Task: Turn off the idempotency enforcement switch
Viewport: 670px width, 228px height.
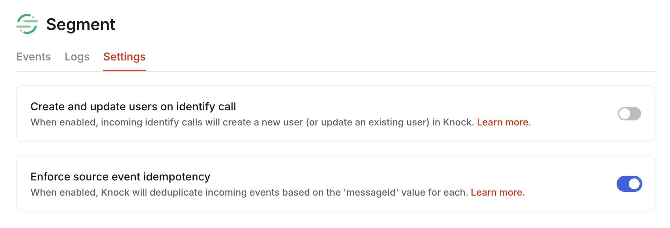Action: pos(629,184)
